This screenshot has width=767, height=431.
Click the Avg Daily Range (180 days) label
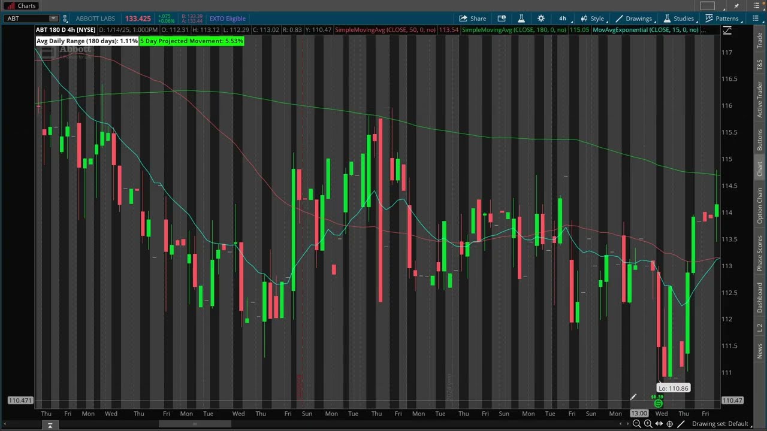point(87,41)
